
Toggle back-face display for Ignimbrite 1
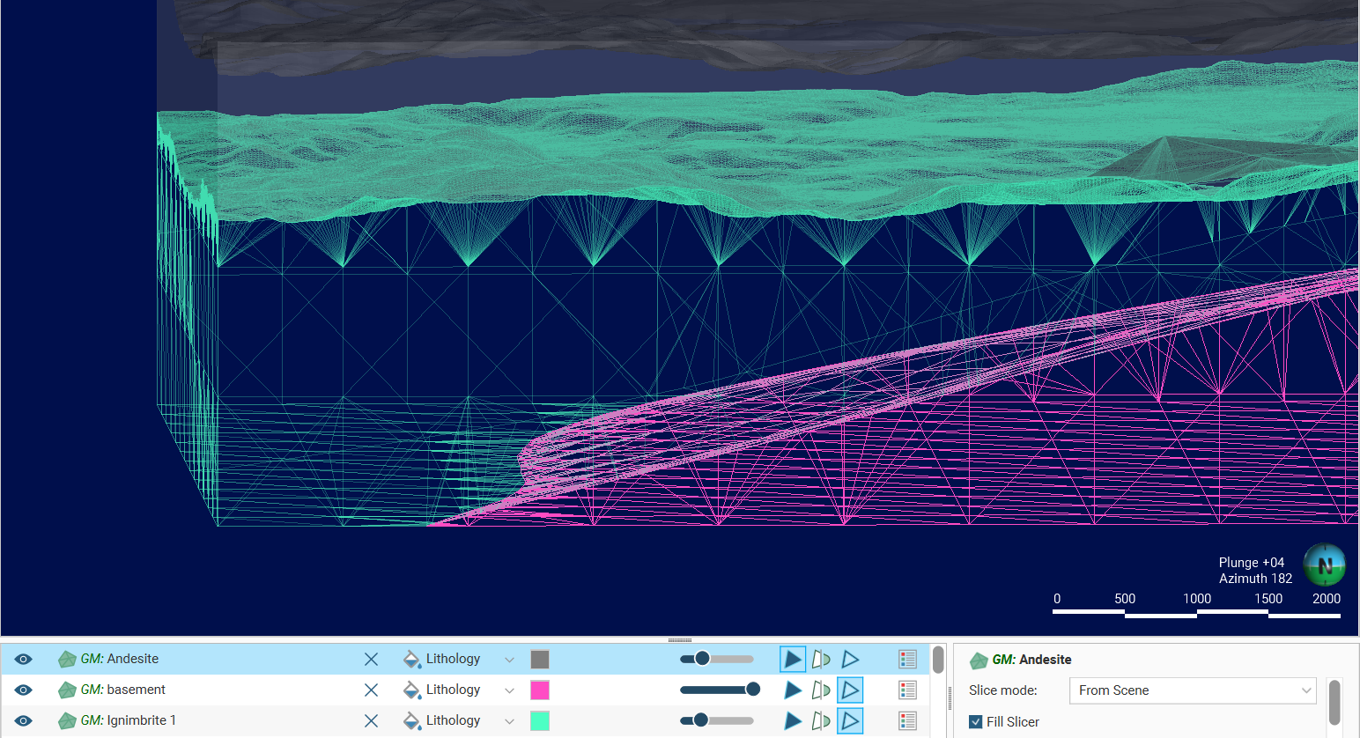coord(821,720)
